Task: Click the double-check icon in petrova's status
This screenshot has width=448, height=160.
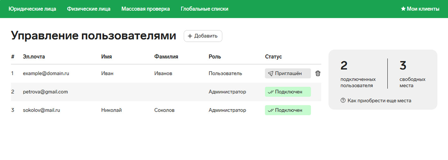Action: click(270, 92)
